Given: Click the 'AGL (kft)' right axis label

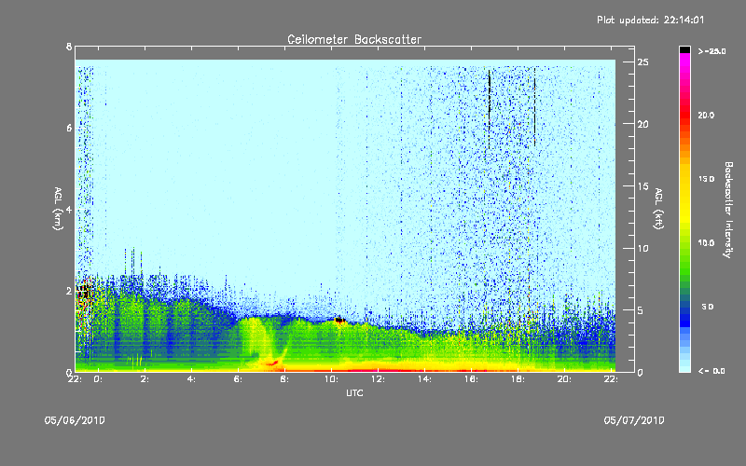Looking at the screenshot, I should pyautogui.click(x=658, y=209).
